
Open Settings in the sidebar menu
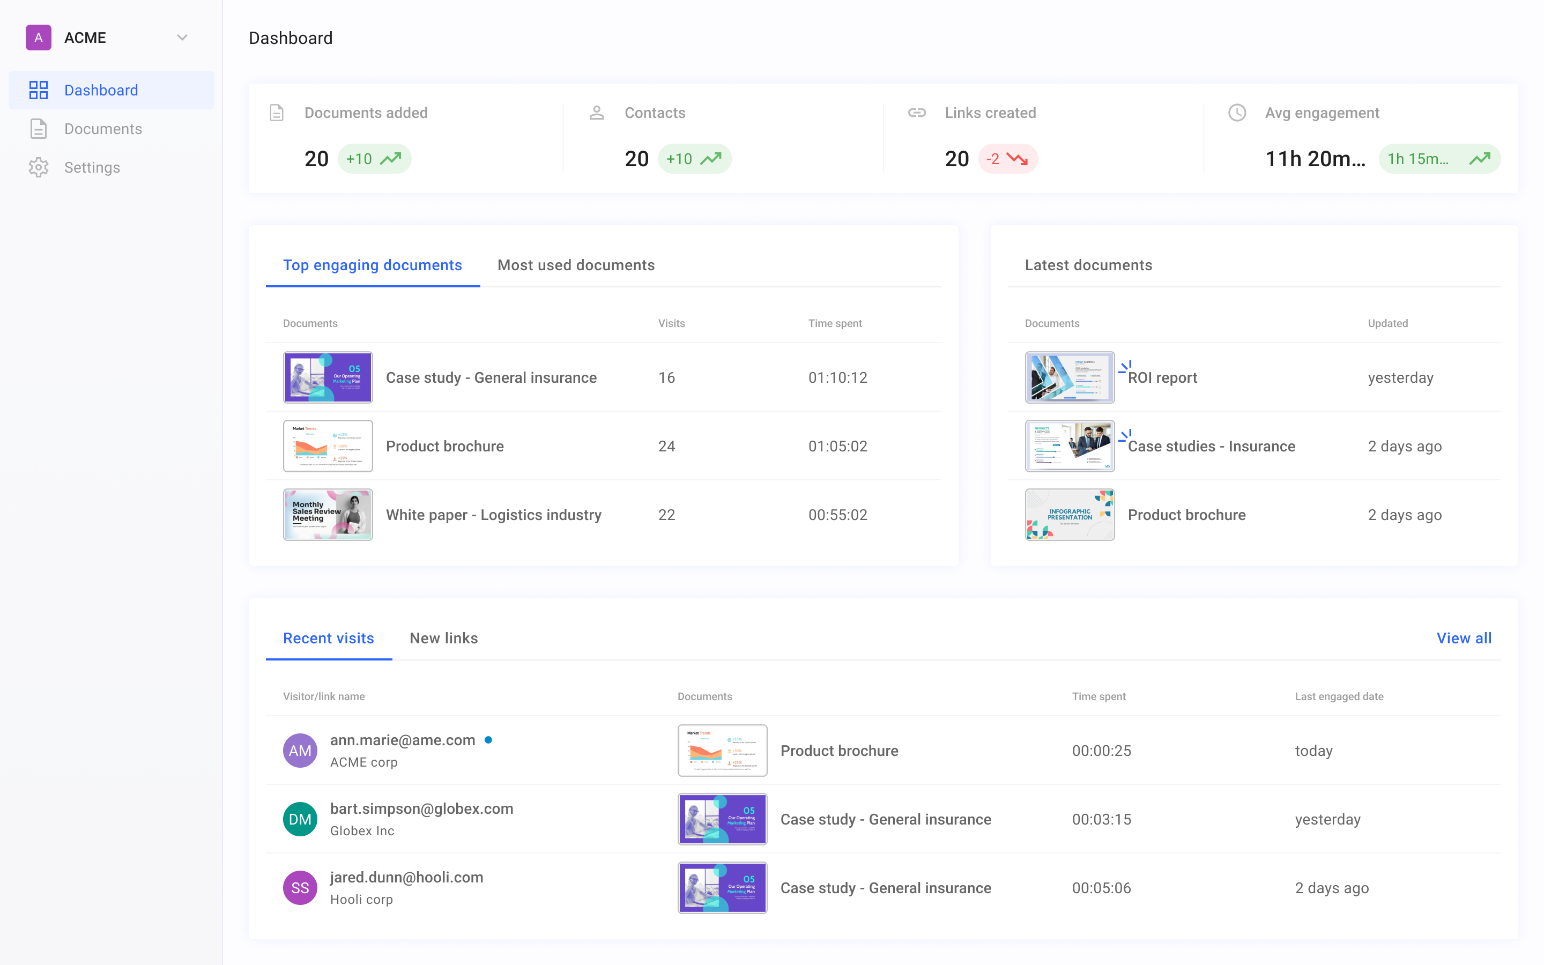[x=92, y=167]
